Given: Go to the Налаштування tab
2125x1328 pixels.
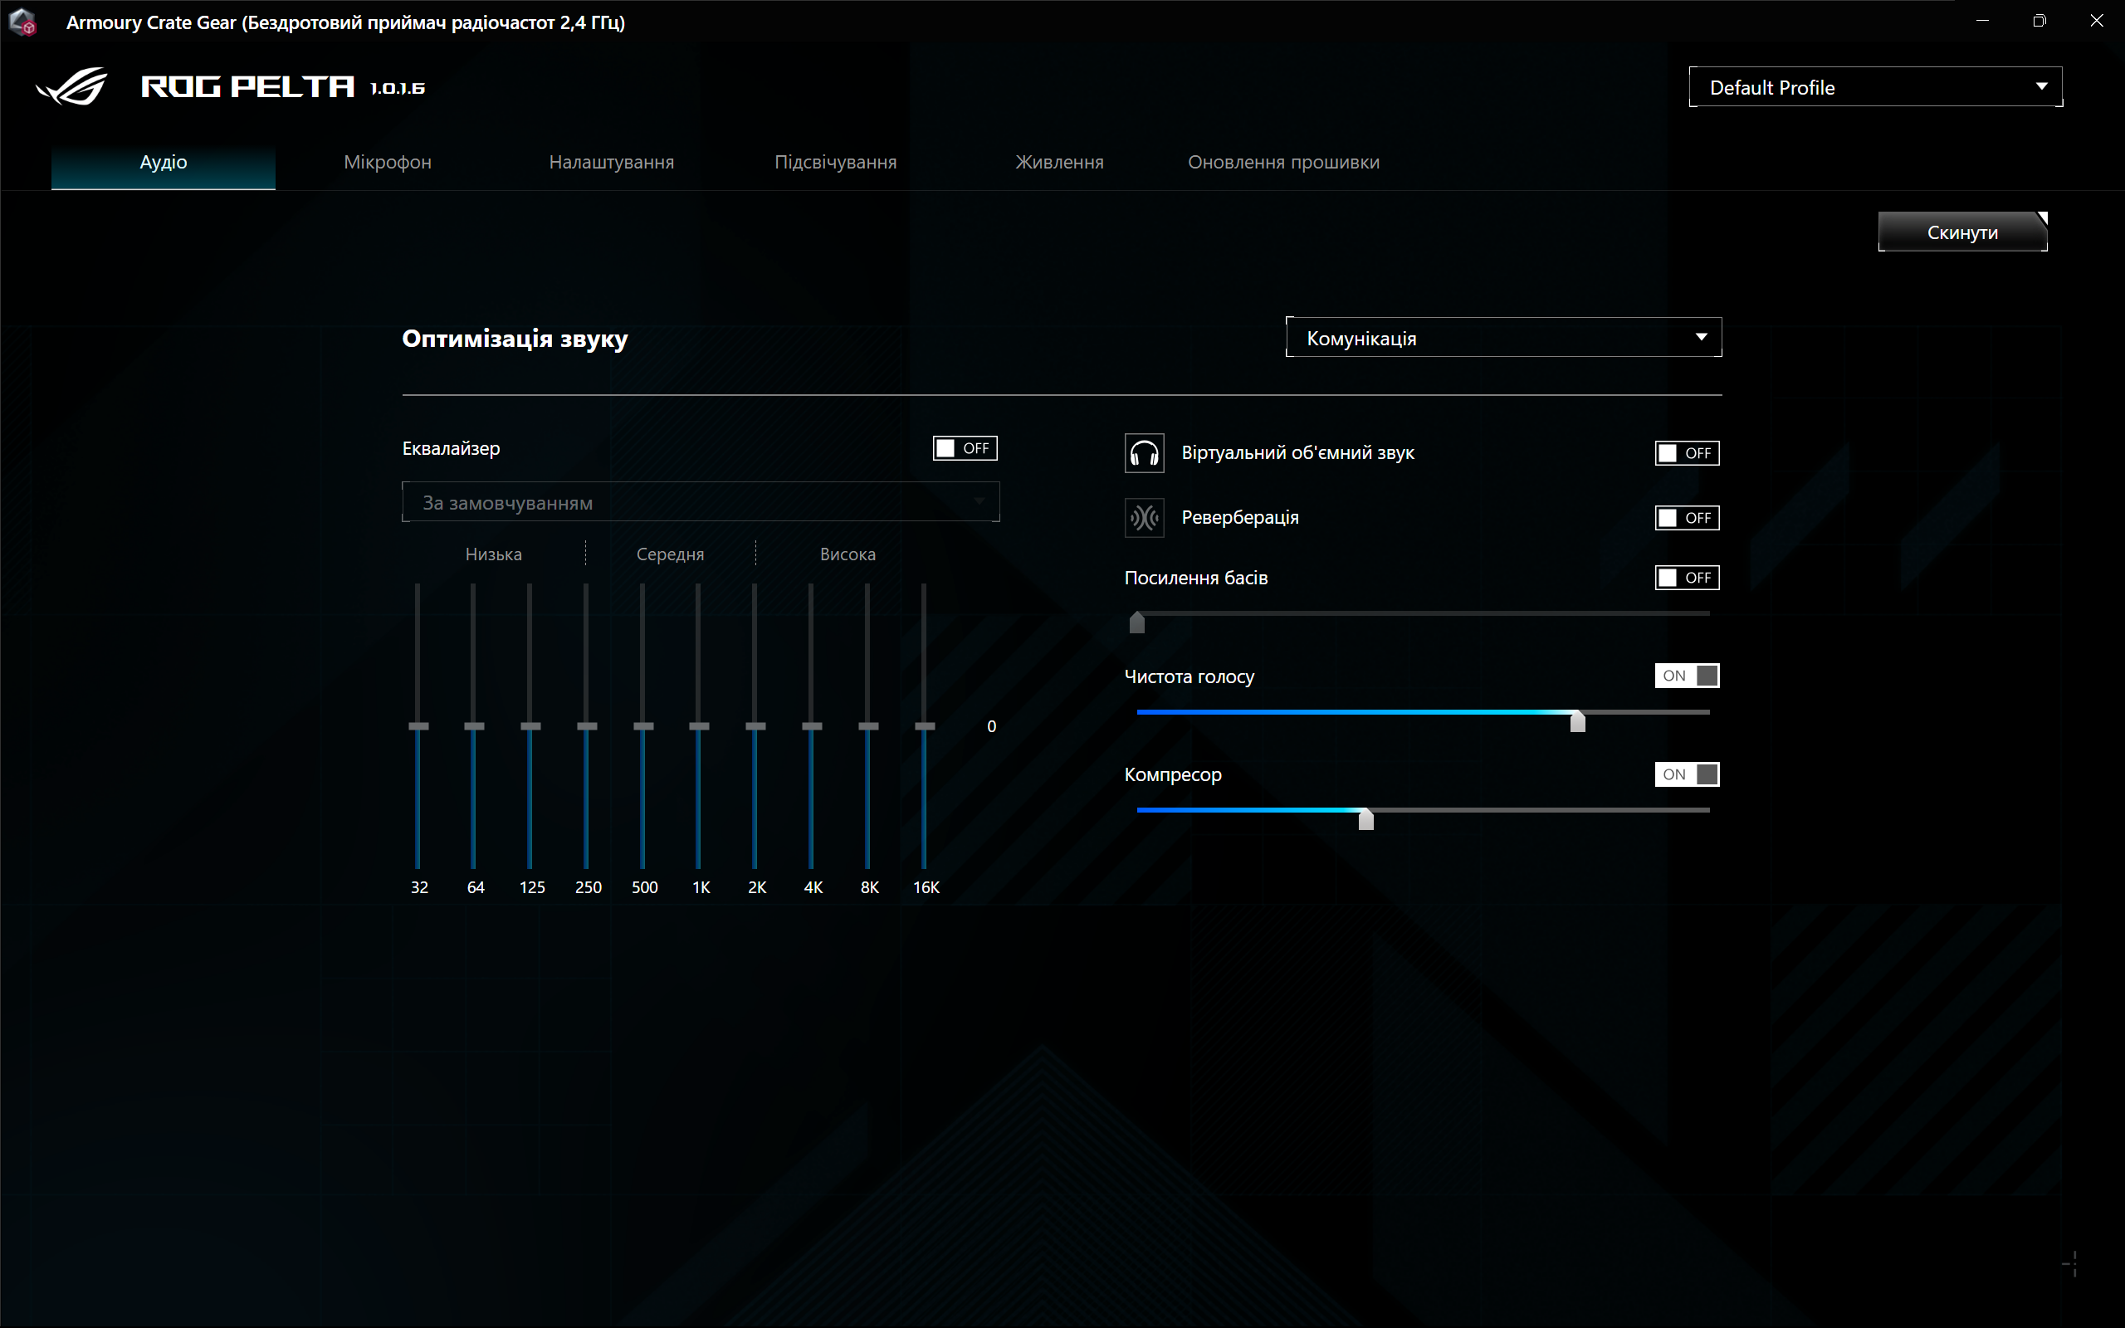Looking at the screenshot, I should tap(611, 163).
